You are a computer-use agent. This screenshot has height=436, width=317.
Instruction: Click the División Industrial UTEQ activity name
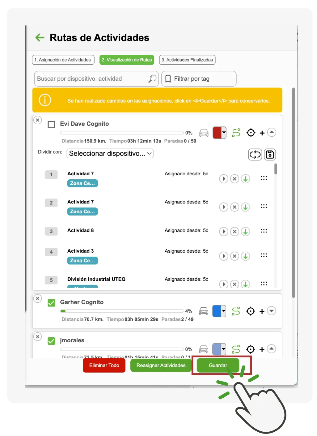tap(96, 279)
